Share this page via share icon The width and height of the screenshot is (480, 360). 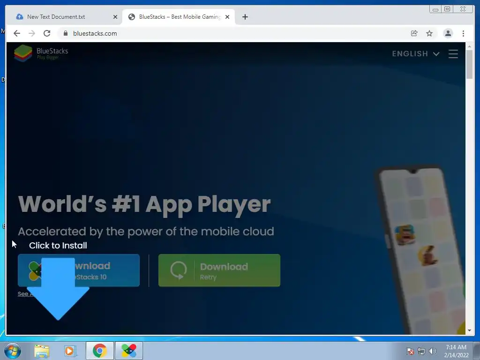[x=414, y=33]
